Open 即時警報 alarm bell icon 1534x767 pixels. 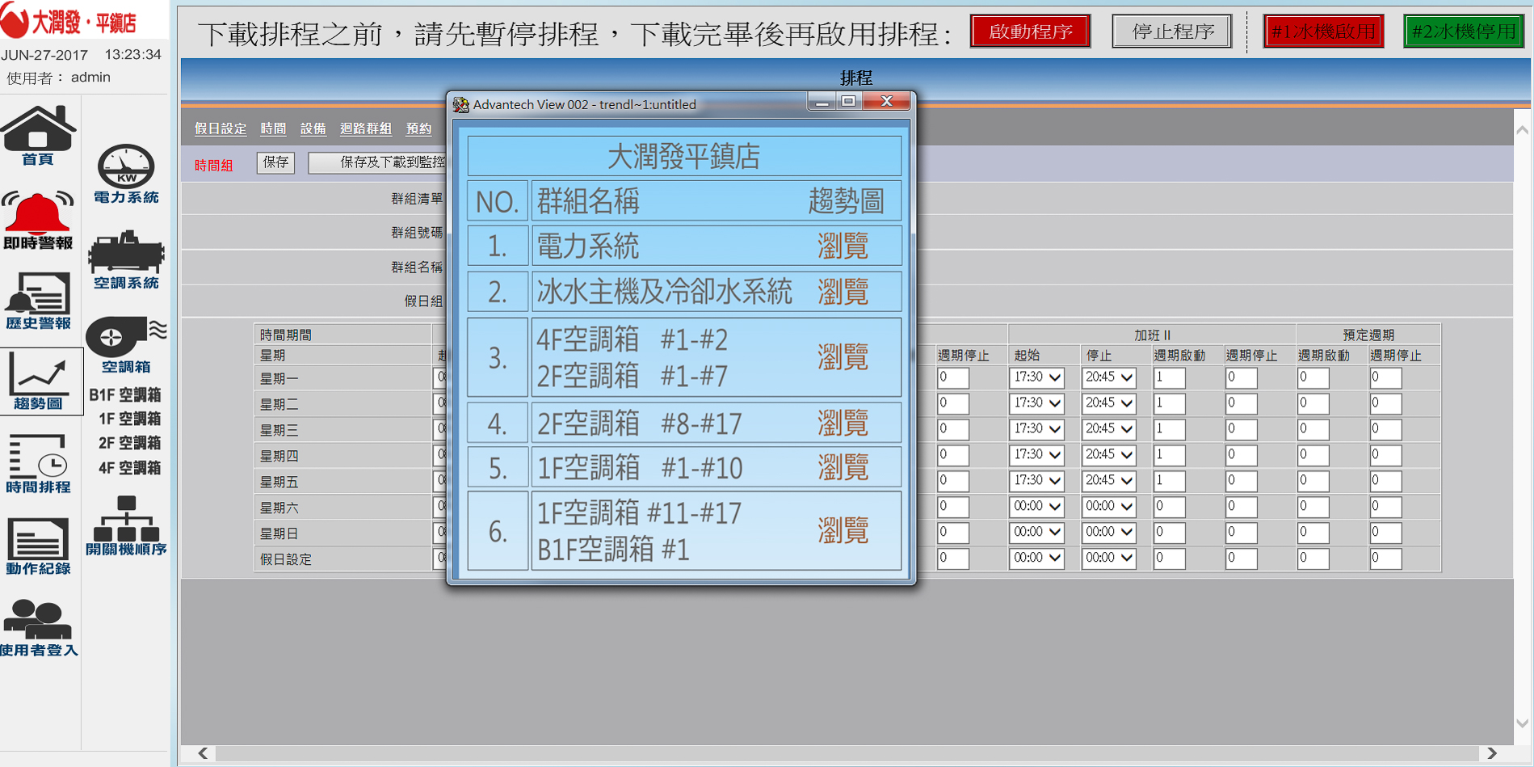tap(38, 220)
